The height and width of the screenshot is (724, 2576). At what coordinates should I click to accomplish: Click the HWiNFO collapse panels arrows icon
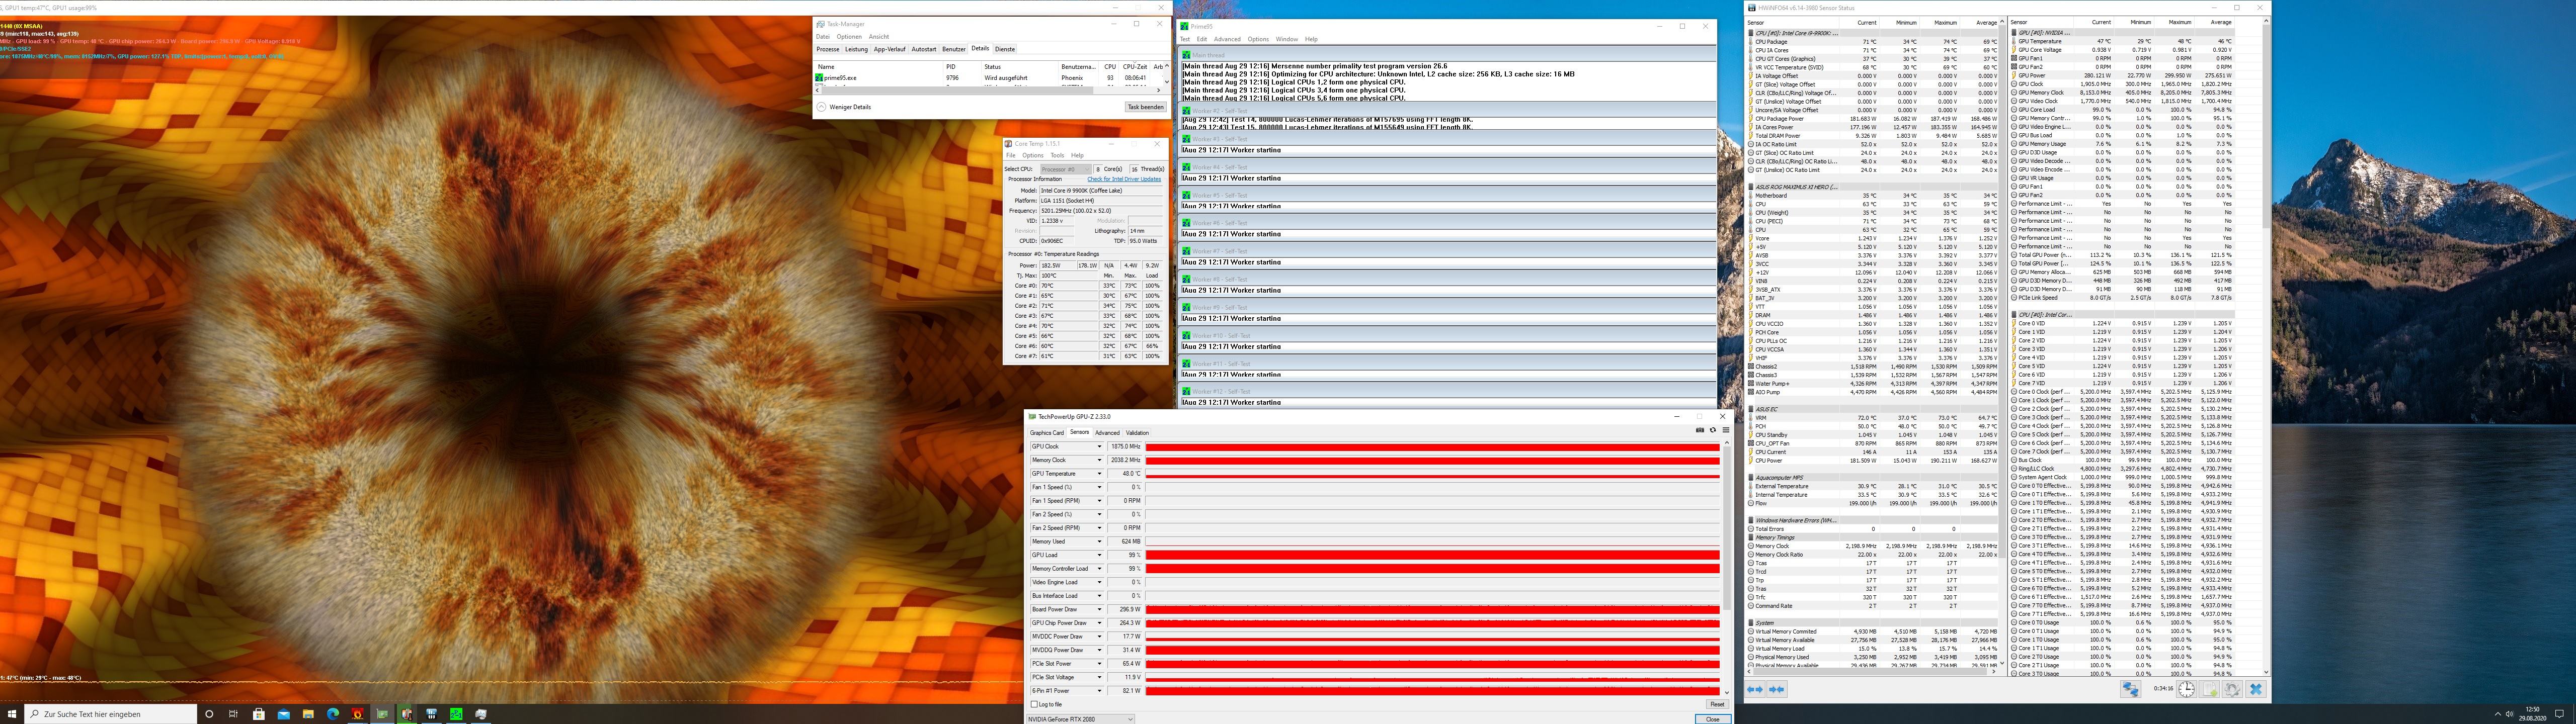(1777, 689)
